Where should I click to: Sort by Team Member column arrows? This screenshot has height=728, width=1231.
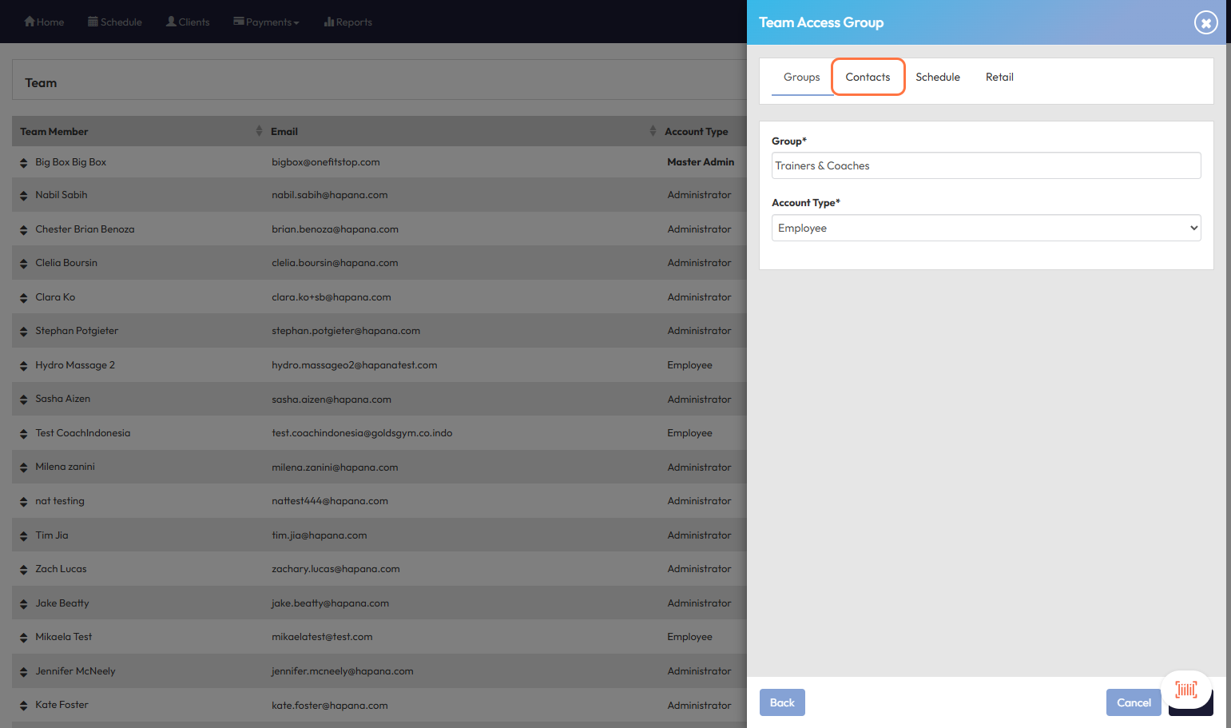(259, 131)
